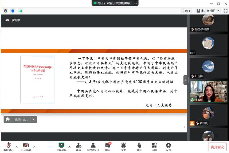Collapse the participant video side panel
Image resolution: width=229 pixels, height=153 pixels.
pyautogui.click(x=185, y=80)
